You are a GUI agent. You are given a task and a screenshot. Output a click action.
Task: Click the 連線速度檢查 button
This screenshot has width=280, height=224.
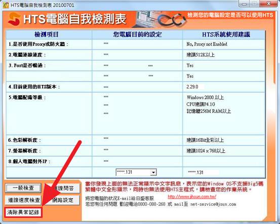pos(24,200)
